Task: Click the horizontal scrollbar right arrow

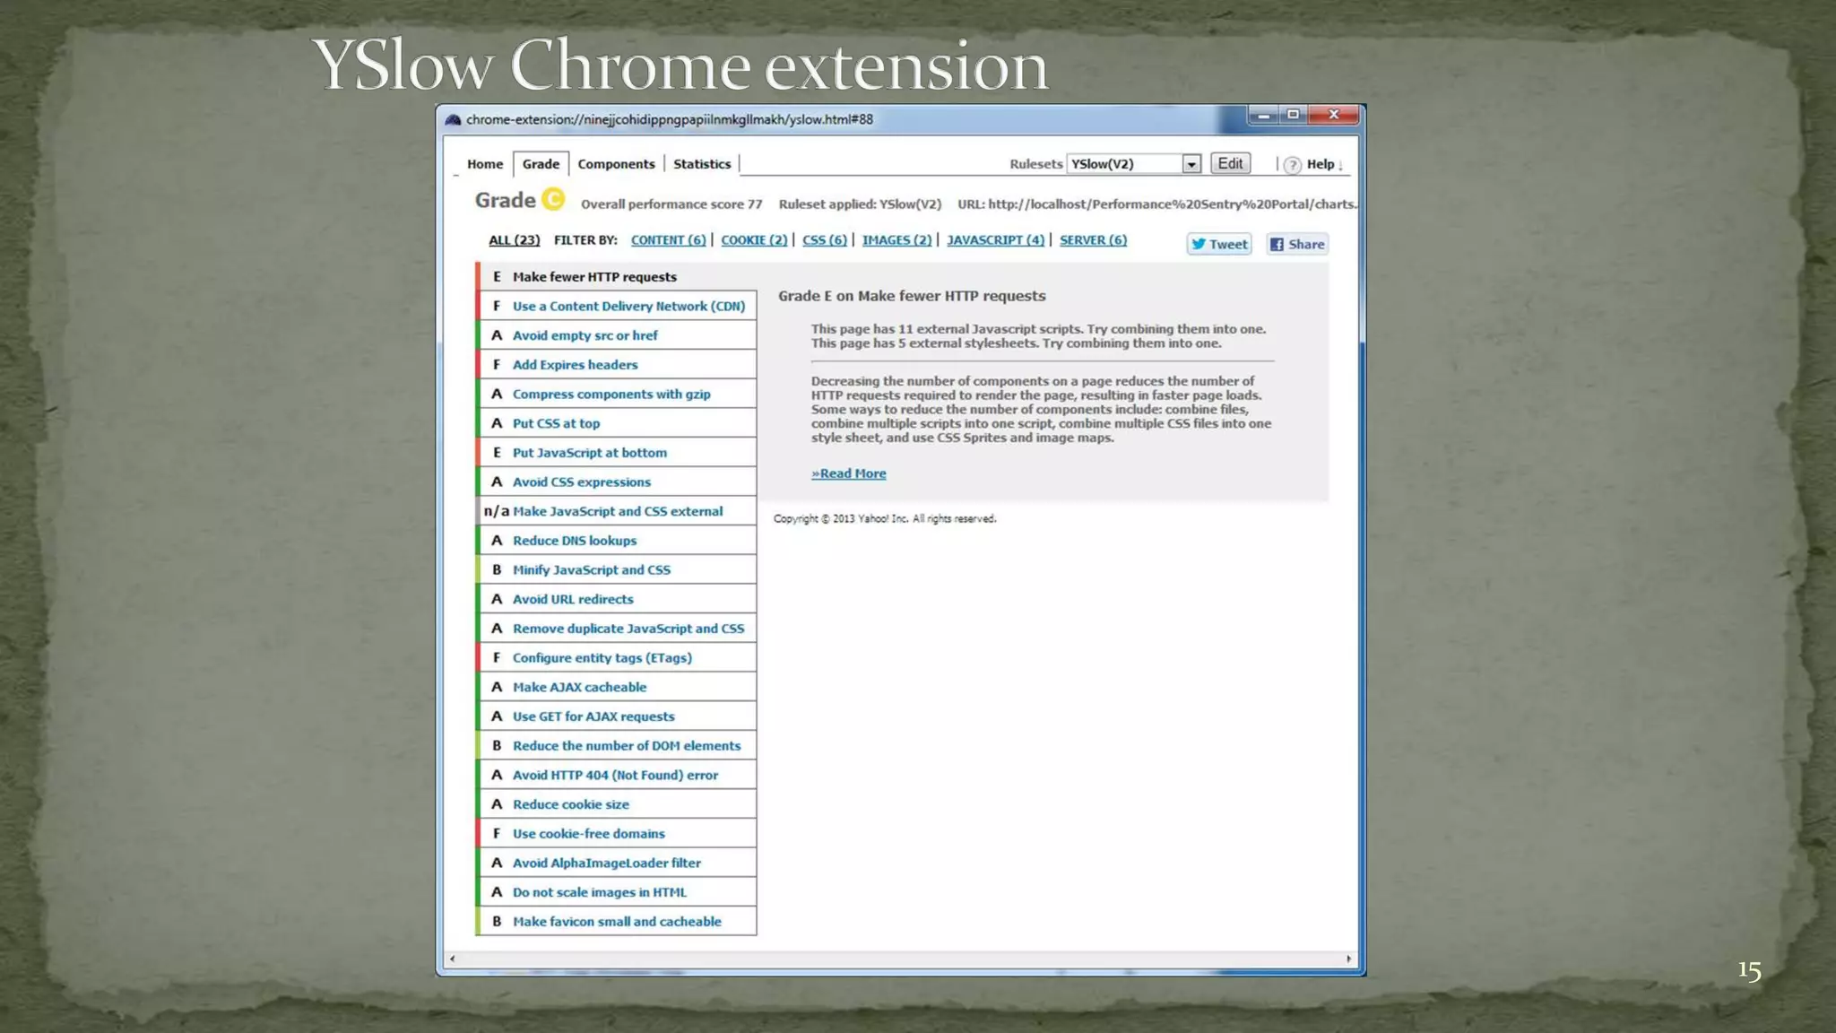Action: [1348, 959]
